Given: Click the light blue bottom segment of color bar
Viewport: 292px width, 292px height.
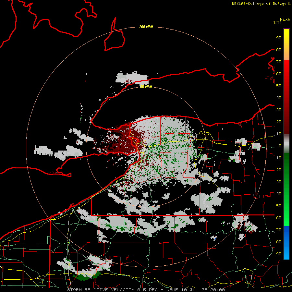Looking at the screenshot, I should pyautogui.click(x=286, y=252).
